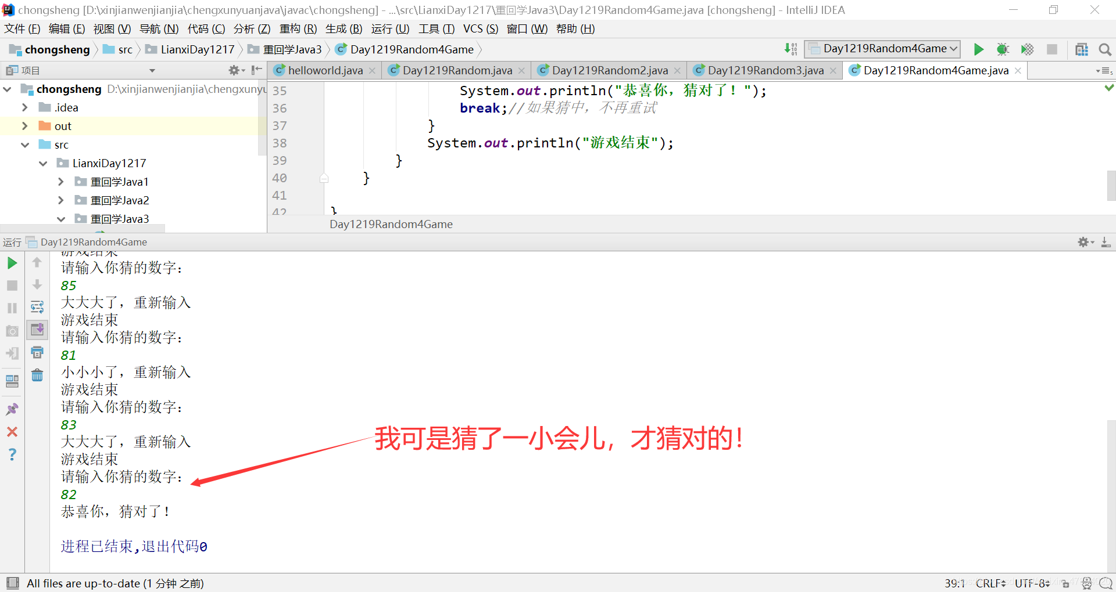Image resolution: width=1116 pixels, height=592 pixels.
Task: Open Run panel help question mark
Action: click(x=12, y=454)
